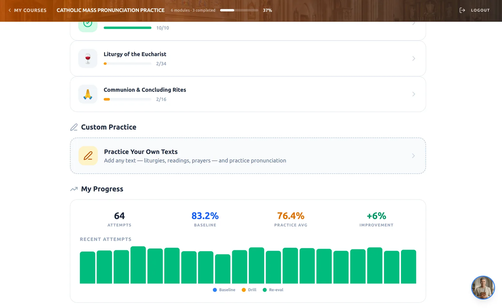Click the Catholic Mass Pronunciation Practice title

point(110,10)
